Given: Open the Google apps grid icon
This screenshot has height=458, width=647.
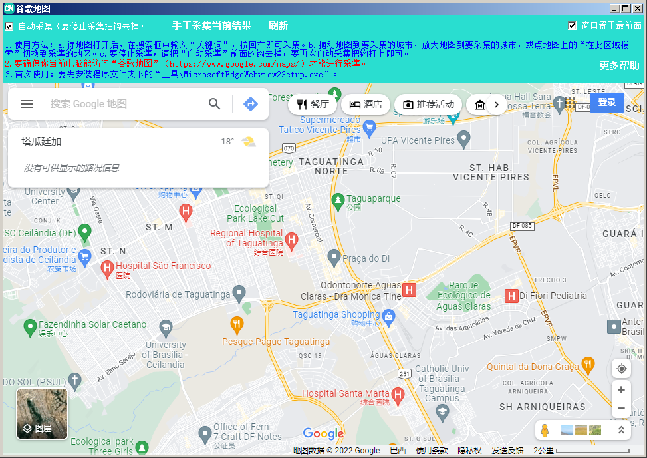Looking at the screenshot, I should tap(571, 103).
